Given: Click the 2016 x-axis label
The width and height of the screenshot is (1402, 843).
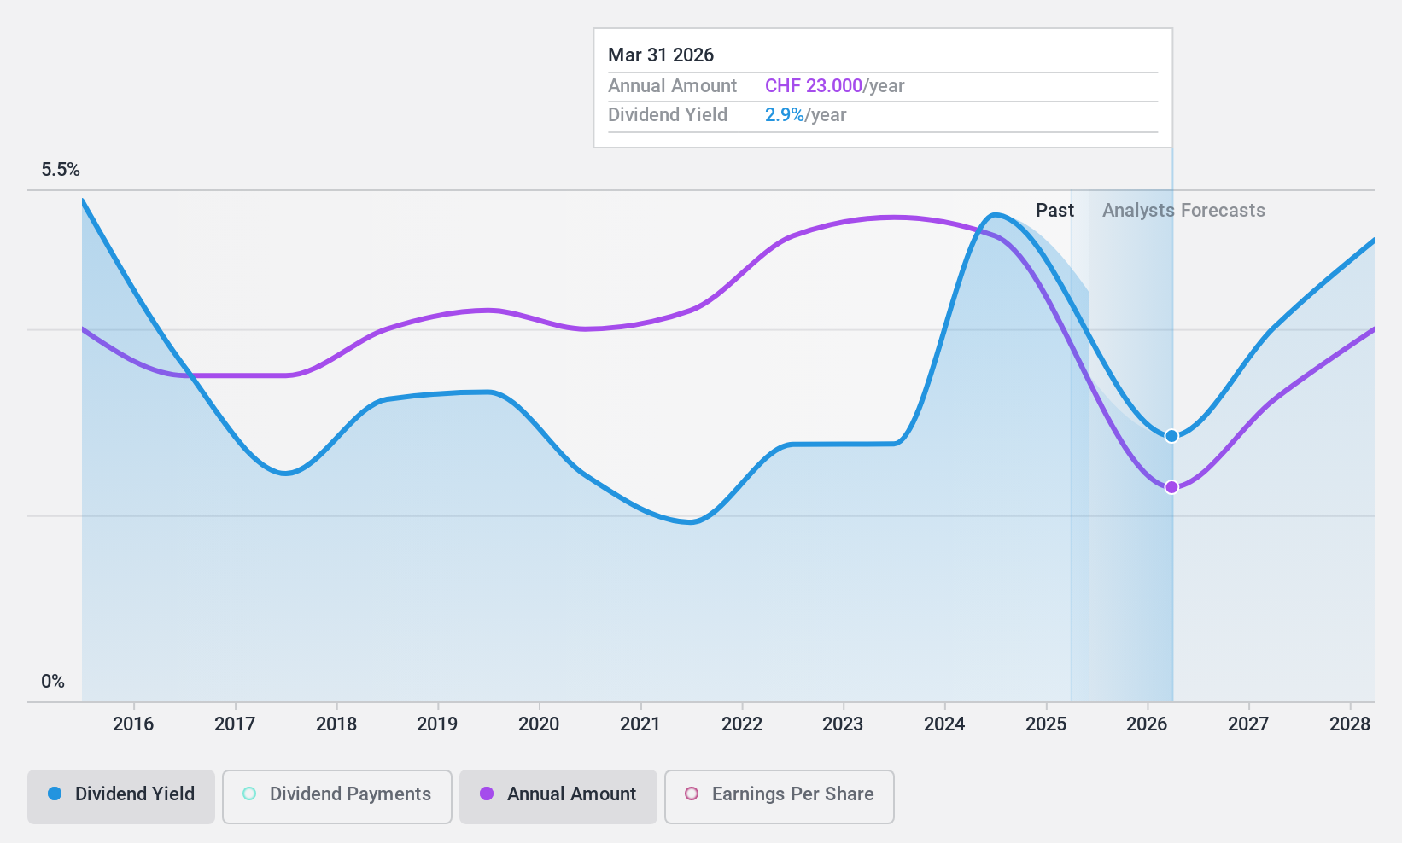Looking at the screenshot, I should (133, 724).
